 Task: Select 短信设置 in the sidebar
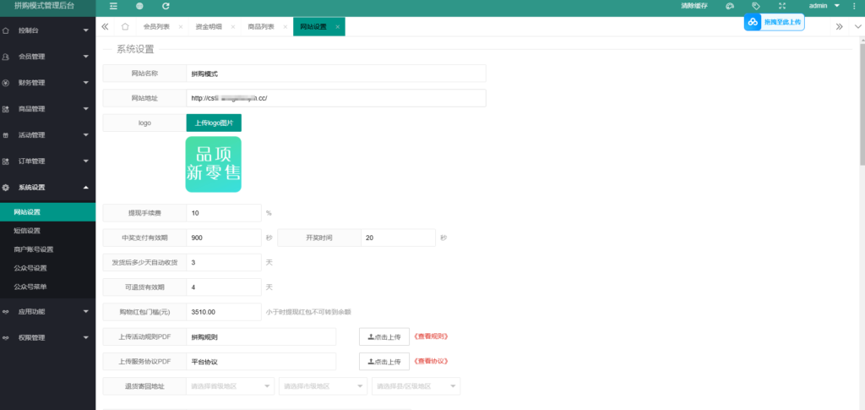point(27,231)
